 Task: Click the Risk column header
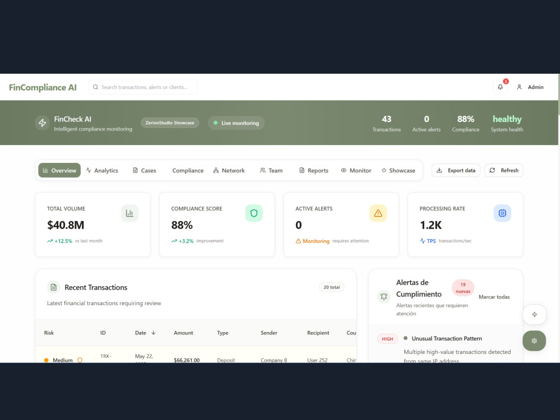[49, 333]
